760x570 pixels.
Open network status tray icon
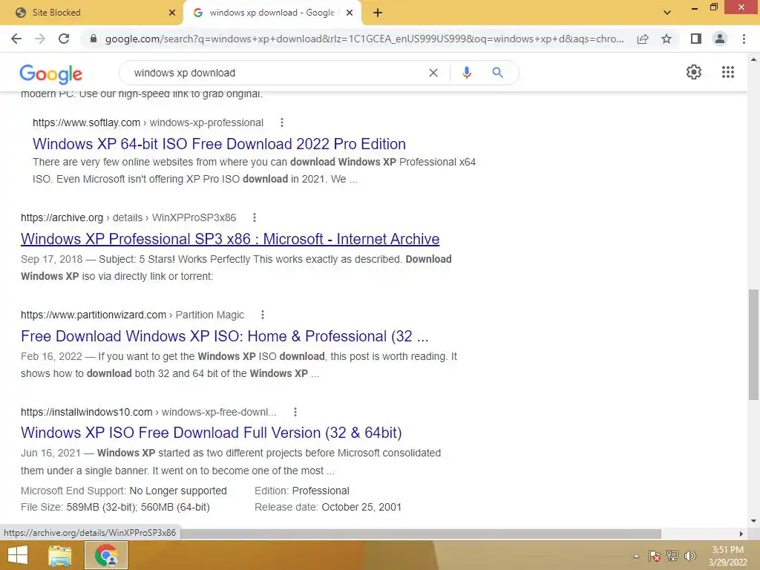point(672,556)
